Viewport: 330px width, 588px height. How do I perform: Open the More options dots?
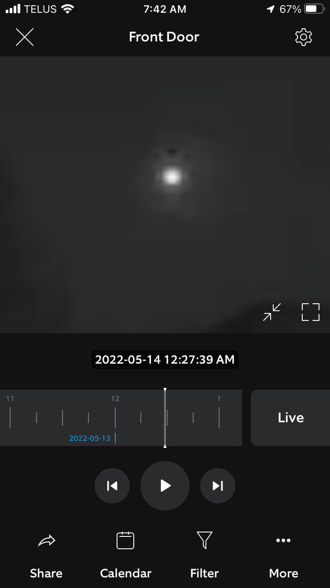(283, 540)
